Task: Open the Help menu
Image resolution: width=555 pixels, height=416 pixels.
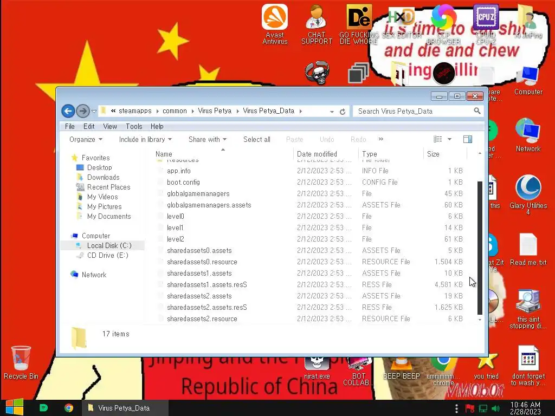Action: pos(157,126)
